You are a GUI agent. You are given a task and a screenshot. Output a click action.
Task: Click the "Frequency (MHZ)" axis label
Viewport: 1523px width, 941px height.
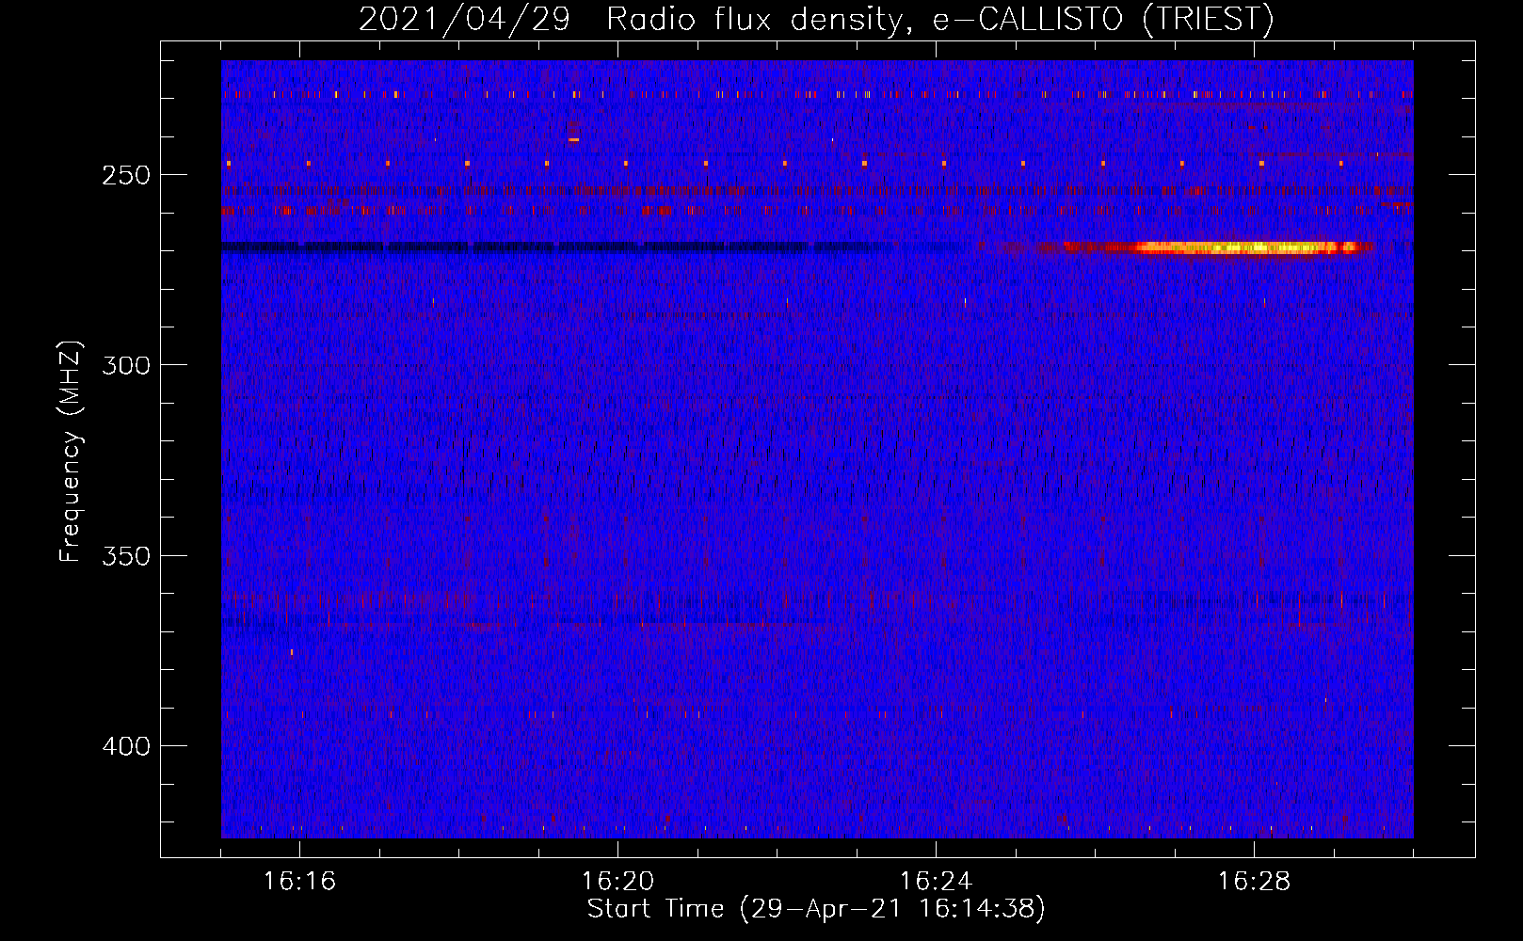point(70,452)
